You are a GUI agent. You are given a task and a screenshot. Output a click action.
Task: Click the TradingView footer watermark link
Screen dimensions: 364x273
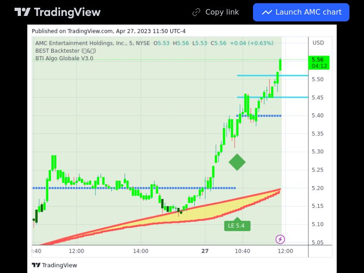(54, 265)
